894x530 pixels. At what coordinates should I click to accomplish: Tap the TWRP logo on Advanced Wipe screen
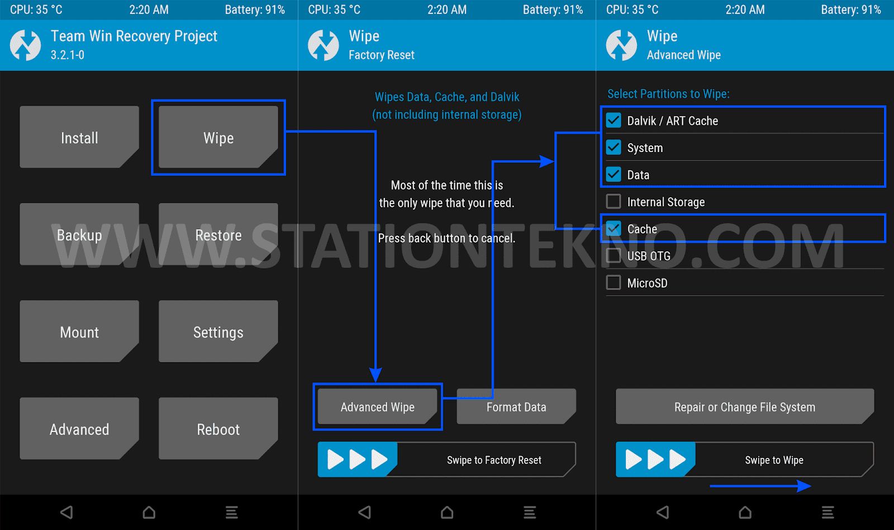(621, 45)
